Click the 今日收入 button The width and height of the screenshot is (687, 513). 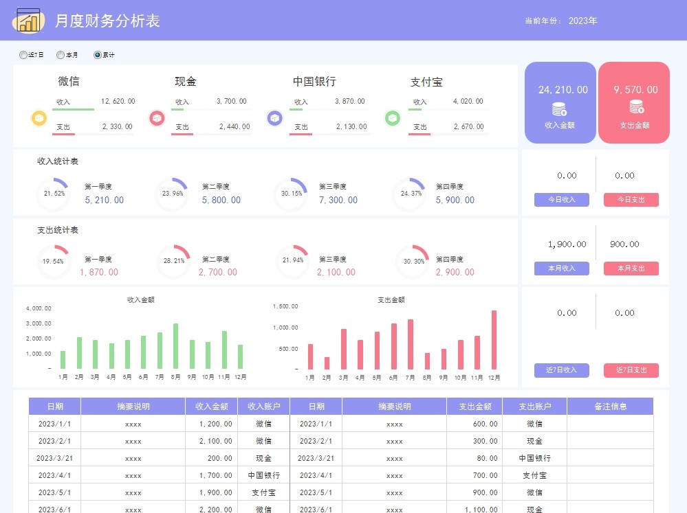[x=561, y=200]
